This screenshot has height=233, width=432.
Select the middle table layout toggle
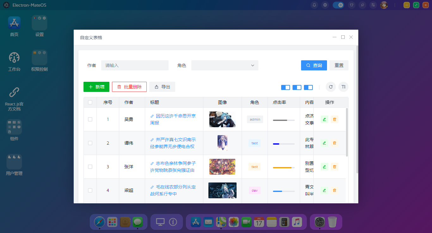pos(297,87)
